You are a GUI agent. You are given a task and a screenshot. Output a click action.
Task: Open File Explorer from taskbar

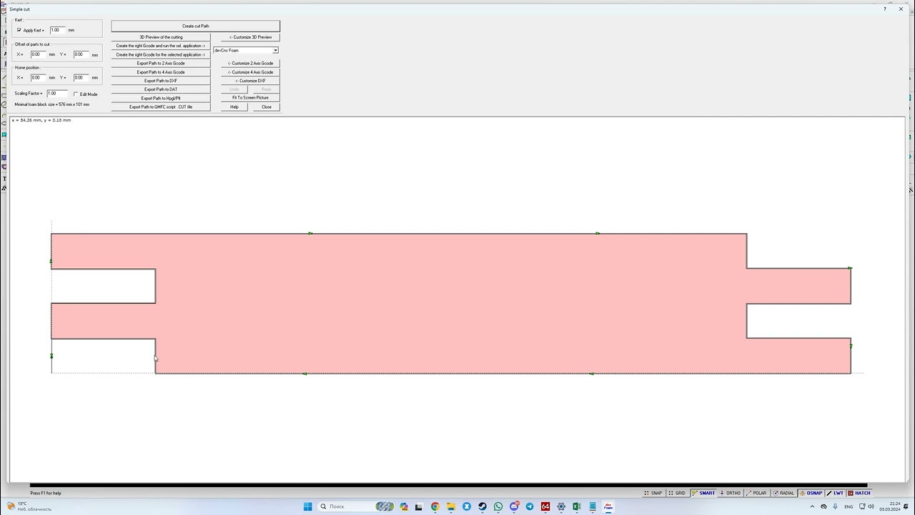click(451, 506)
